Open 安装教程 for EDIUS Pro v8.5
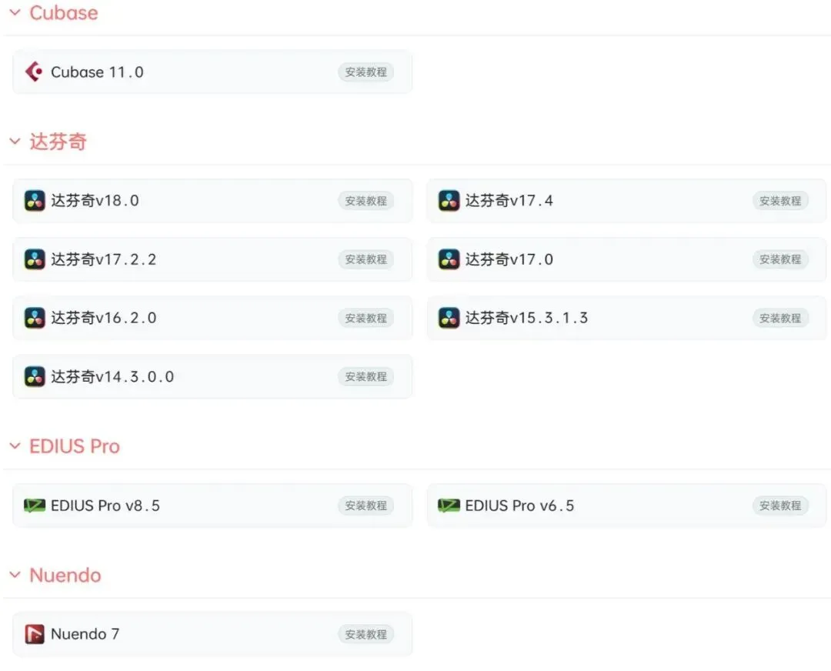The image size is (831, 671). 365,506
